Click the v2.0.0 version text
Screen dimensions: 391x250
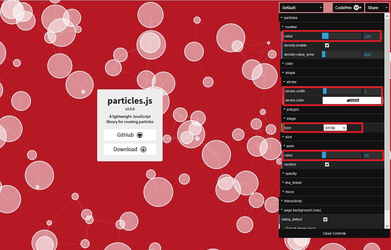(x=130, y=109)
